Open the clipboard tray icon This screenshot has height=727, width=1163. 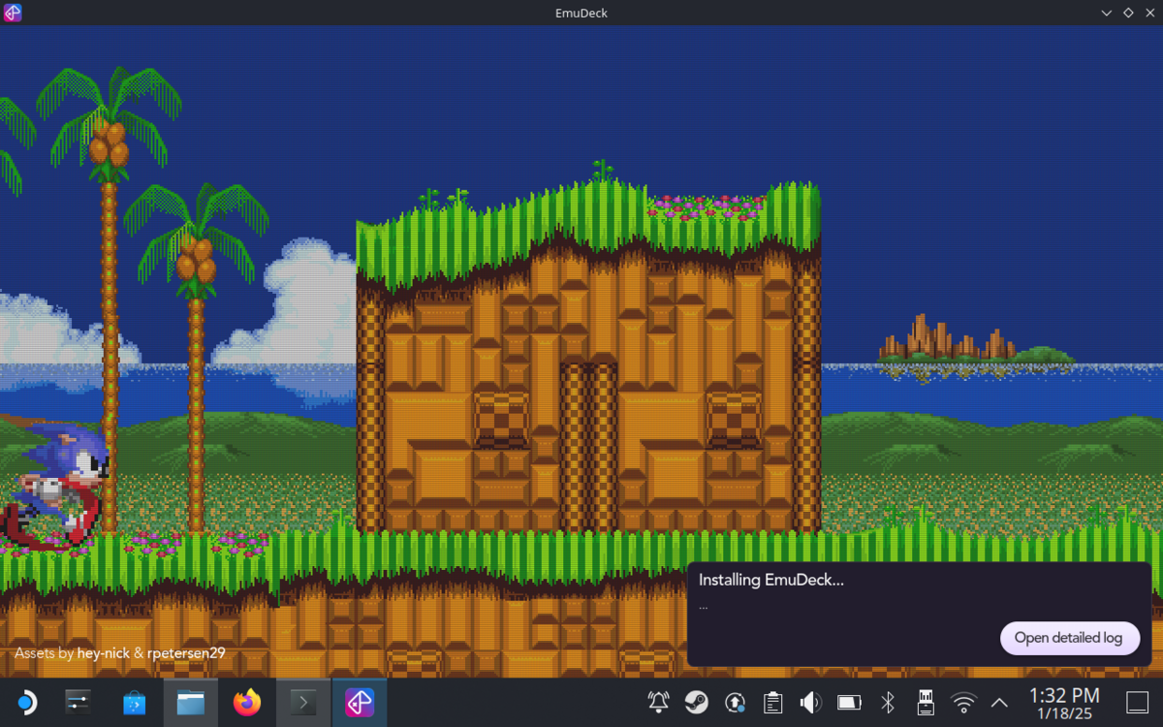pos(772,703)
